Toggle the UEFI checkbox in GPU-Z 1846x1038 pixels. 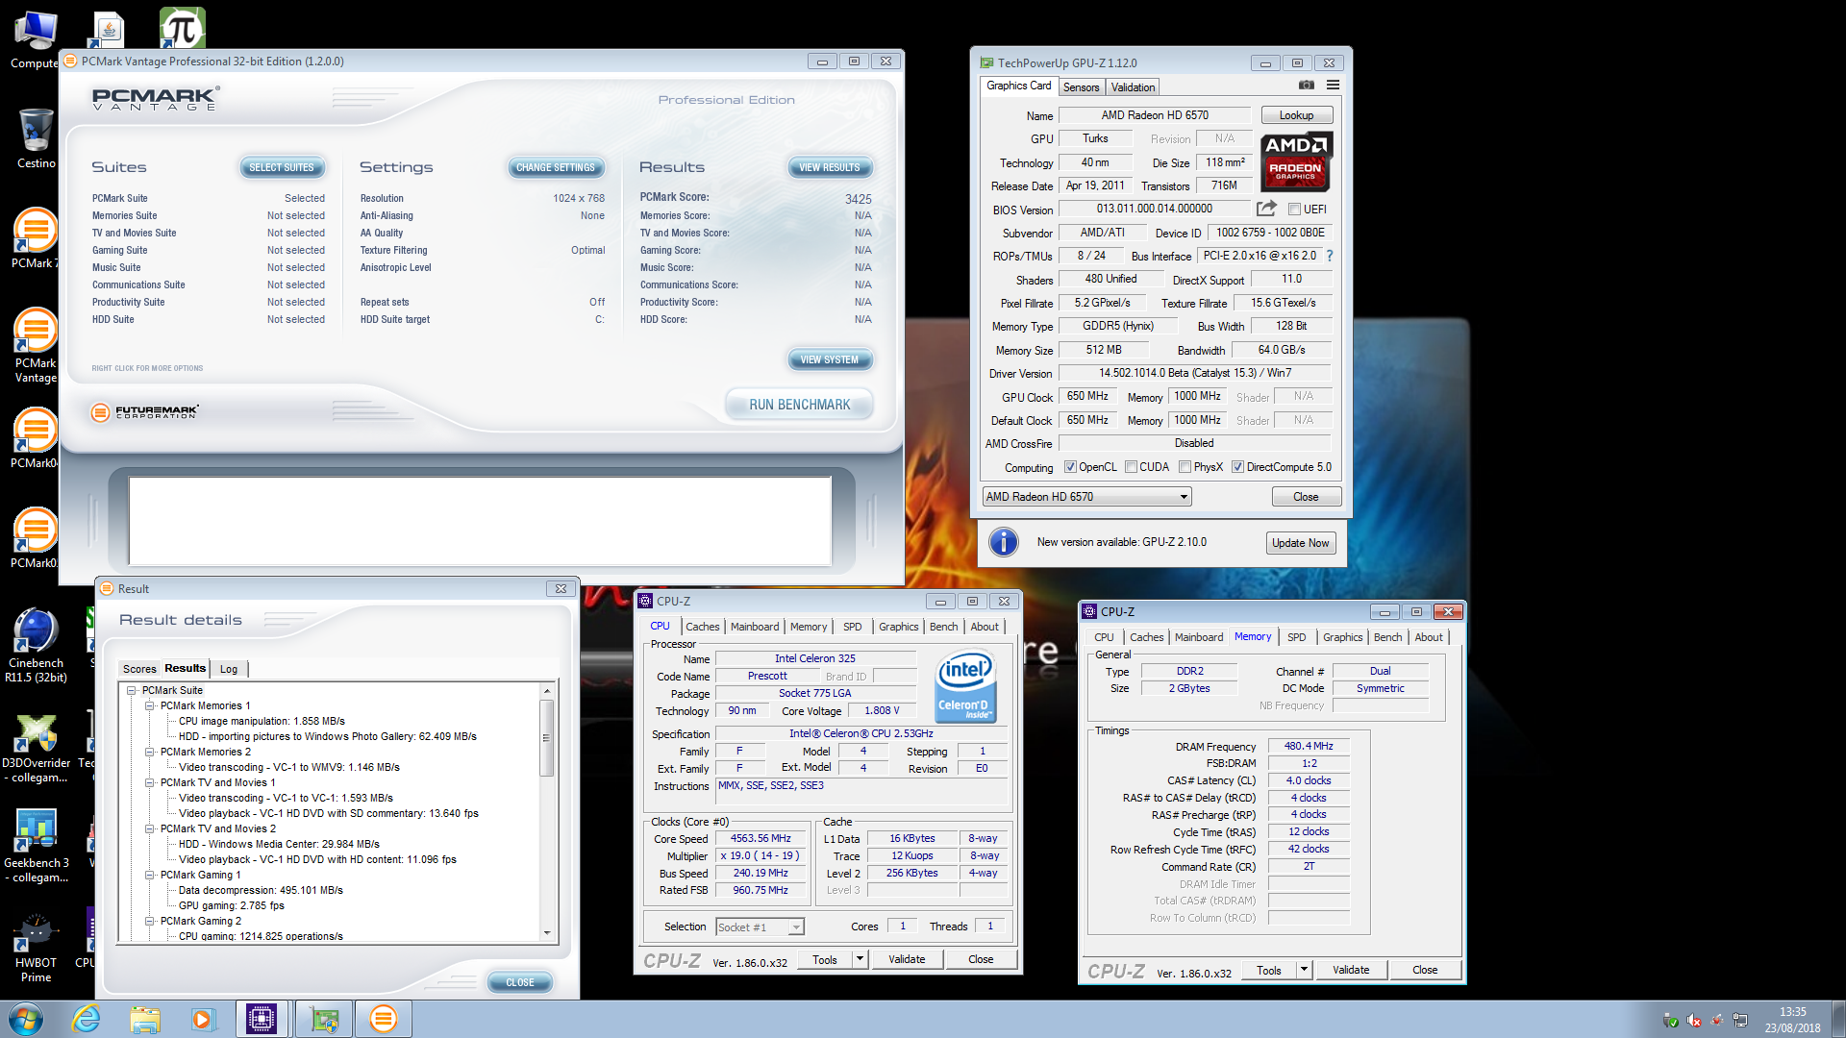(1294, 210)
